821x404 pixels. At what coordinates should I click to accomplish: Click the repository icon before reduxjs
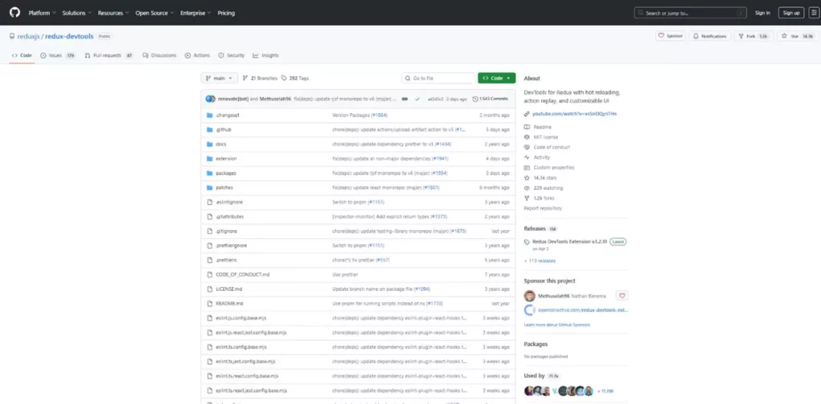click(12, 37)
